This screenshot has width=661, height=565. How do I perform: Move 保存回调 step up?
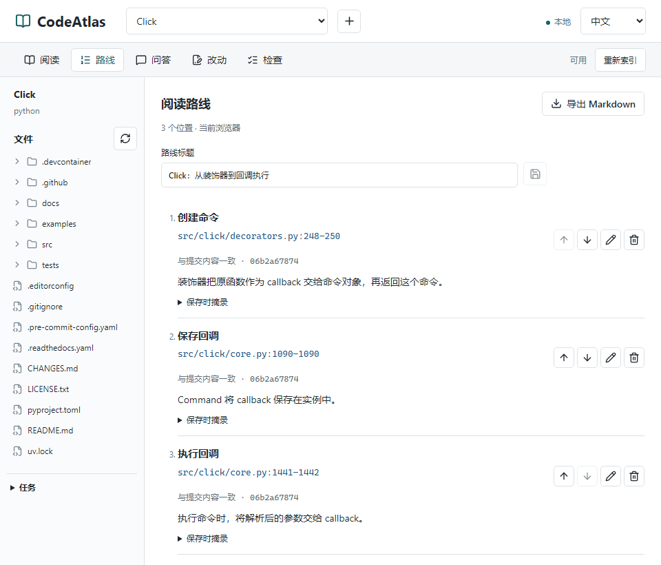[564, 358]
